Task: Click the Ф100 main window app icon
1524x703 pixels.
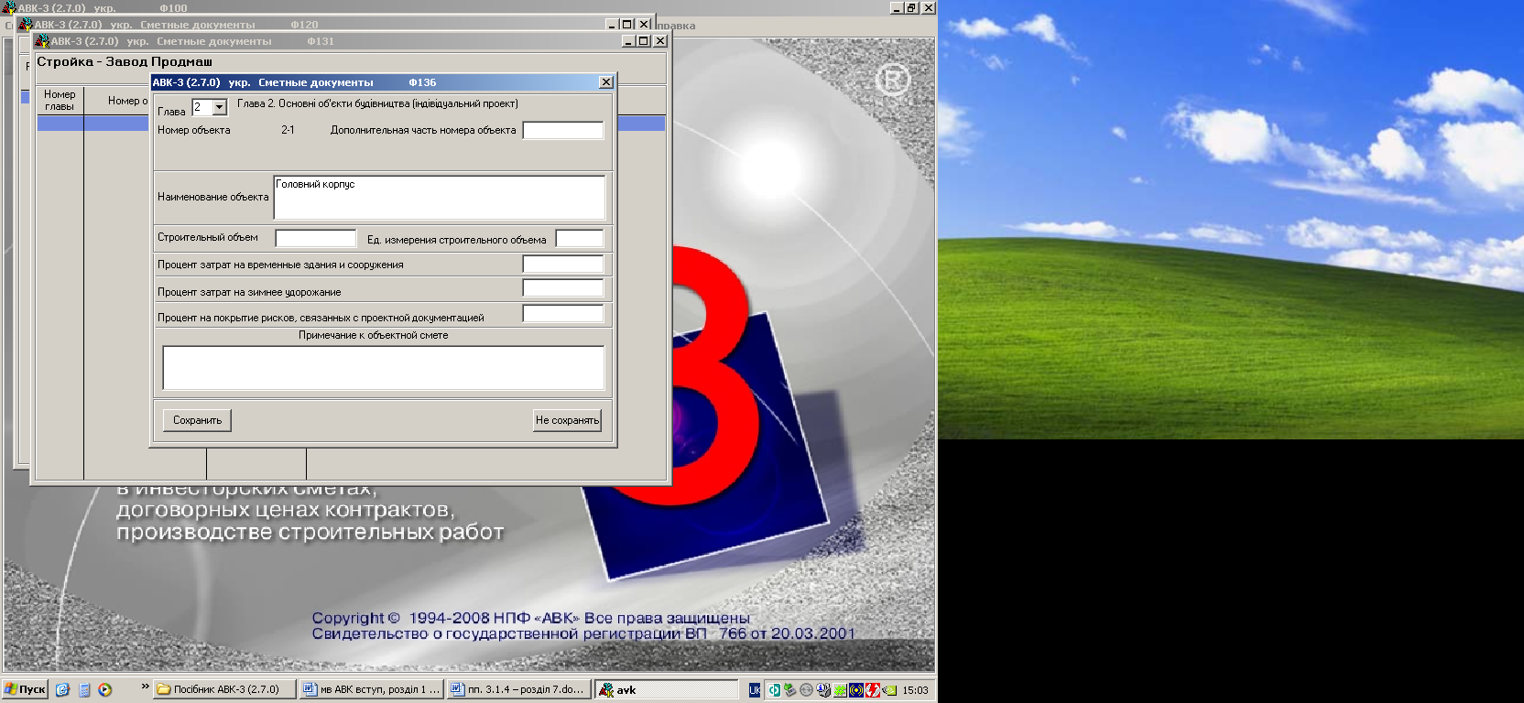Action: (x=9, y=7)
